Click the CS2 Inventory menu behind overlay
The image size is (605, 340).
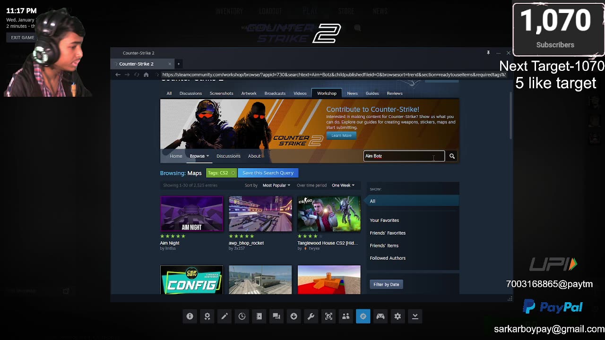click(x=229, y=11)
